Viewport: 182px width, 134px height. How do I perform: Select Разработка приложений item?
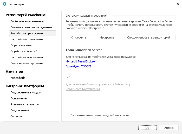pos(32,33)
